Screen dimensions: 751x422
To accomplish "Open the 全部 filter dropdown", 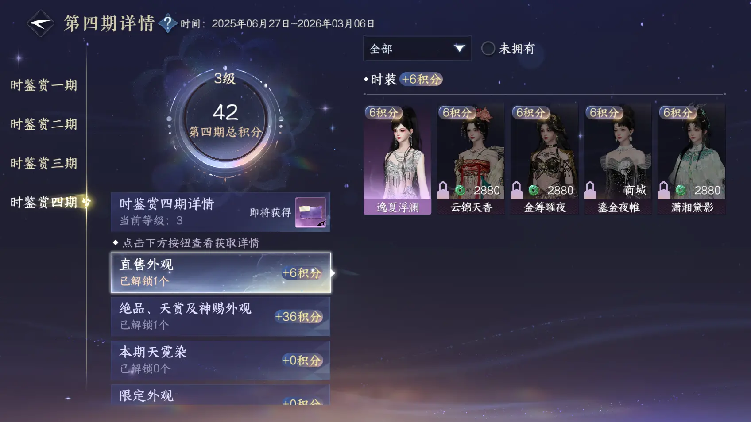I will 417,48.
